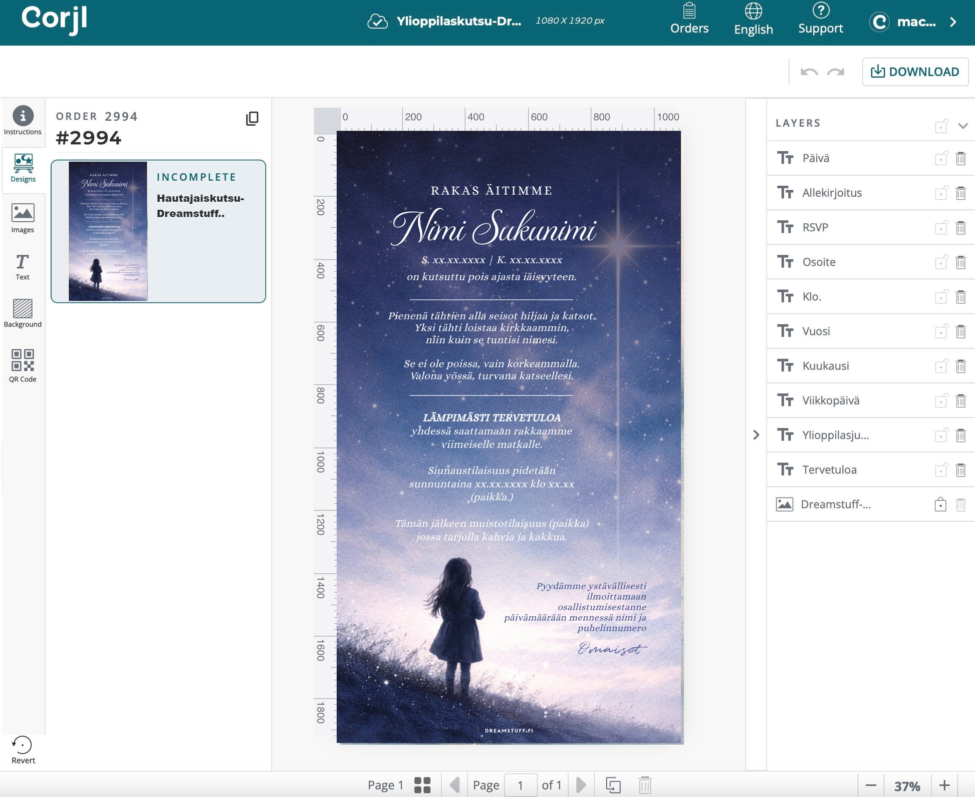Unlock the Dreamstuff image layer
Image resolution: width=975 pixels, height=797 pixels.
pyautogui.click(x=940, y=505)
